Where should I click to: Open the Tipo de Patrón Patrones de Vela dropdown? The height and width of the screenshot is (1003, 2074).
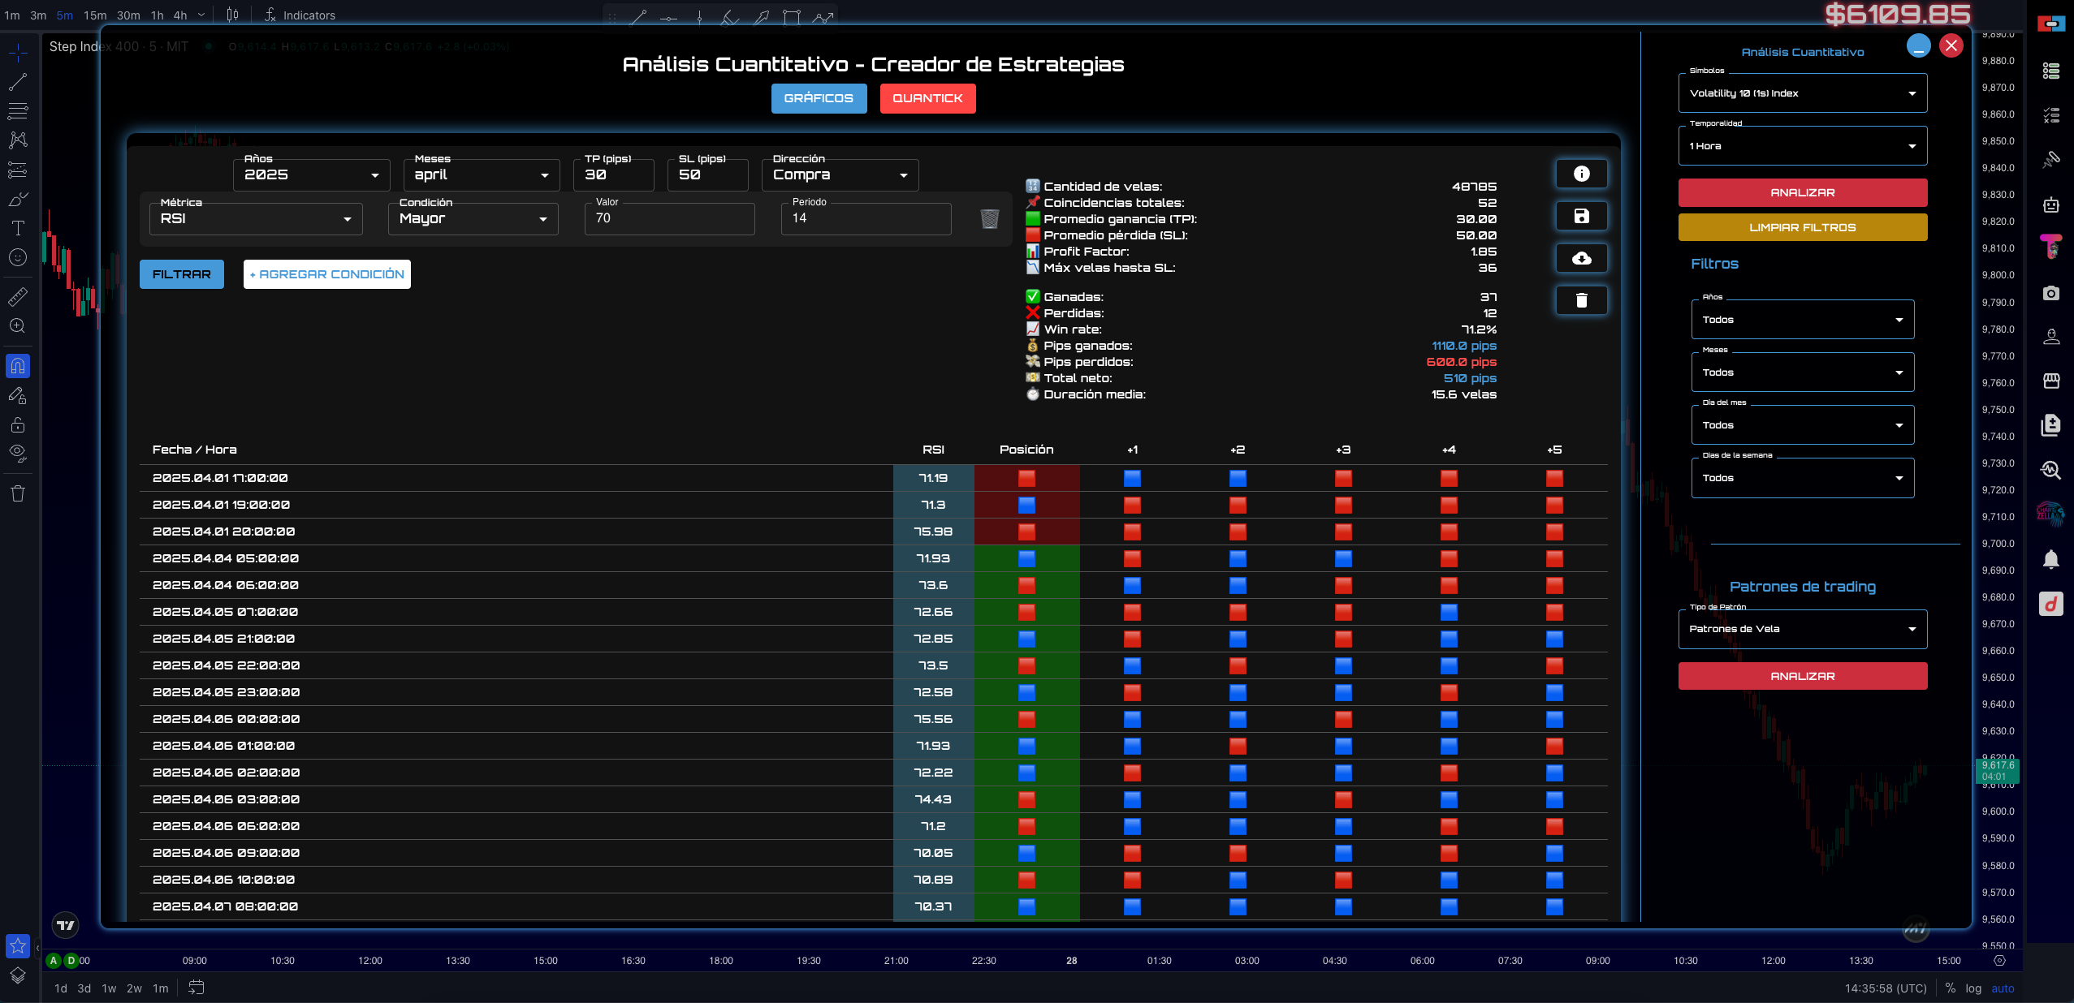click(x=1803, y=629)
